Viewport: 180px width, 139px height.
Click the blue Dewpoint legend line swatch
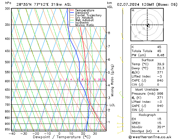click(72, 13)
